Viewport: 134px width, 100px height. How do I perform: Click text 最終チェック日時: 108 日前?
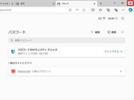click(33, 53)
